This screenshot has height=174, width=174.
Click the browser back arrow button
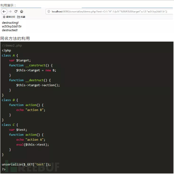pyautogui.click(x=4, y=11)
